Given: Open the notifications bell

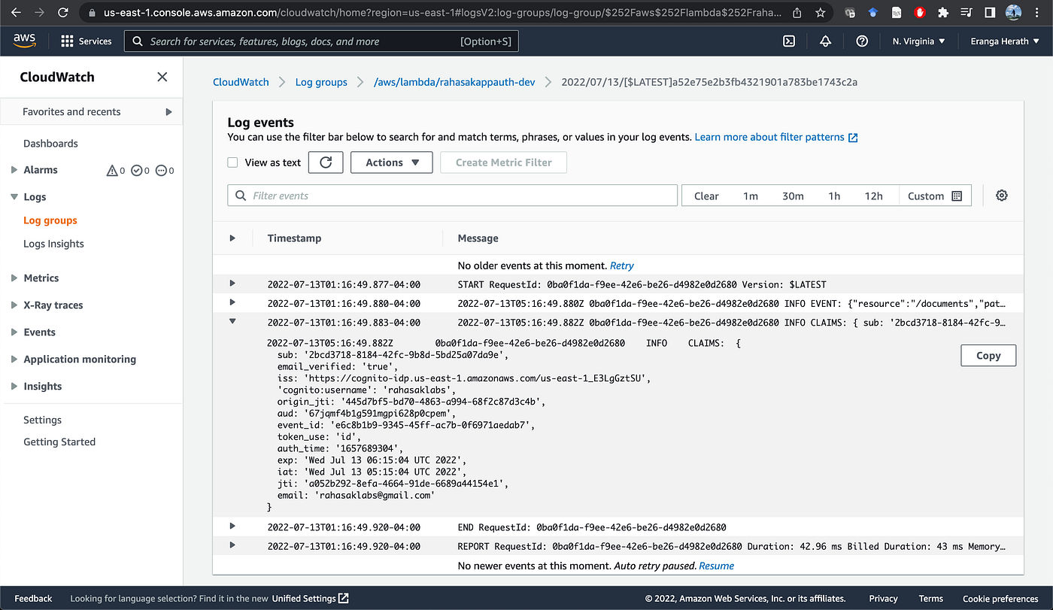Looking at the screenshot, I should 826,41.
